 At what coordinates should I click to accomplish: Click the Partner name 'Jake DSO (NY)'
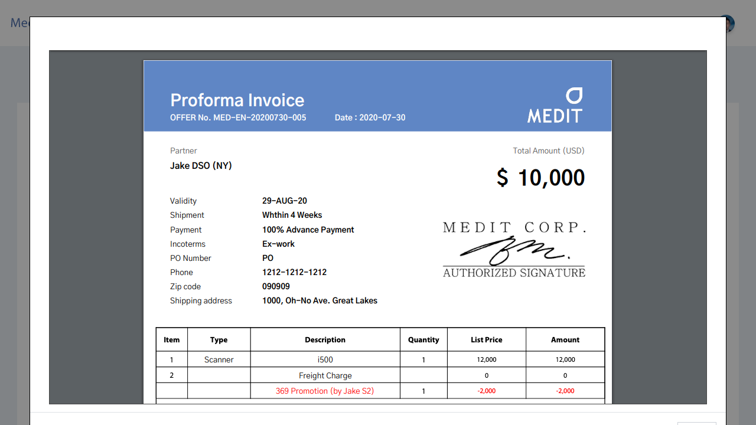point(201,165)
